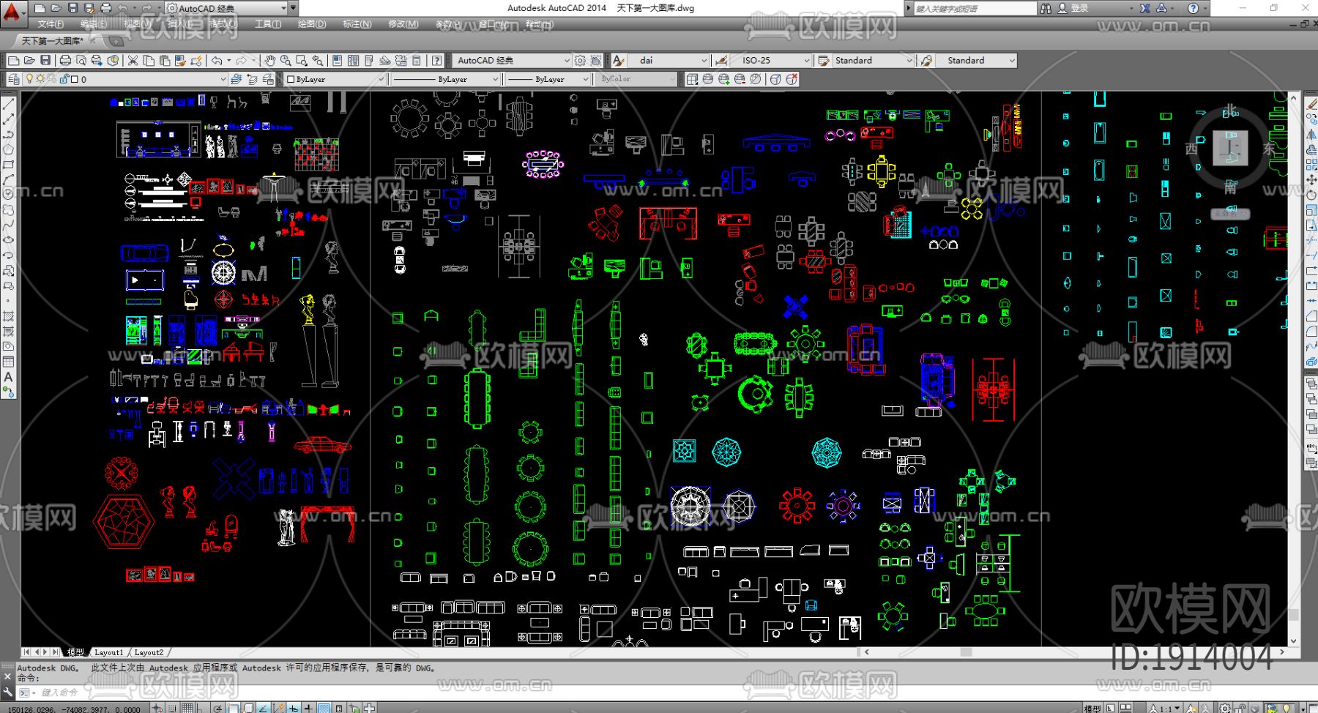Click the Plot/Print icon in standard toolbar
This screenshot has width=1318, height=713.
pyautogui.click(x=65, y=61)
